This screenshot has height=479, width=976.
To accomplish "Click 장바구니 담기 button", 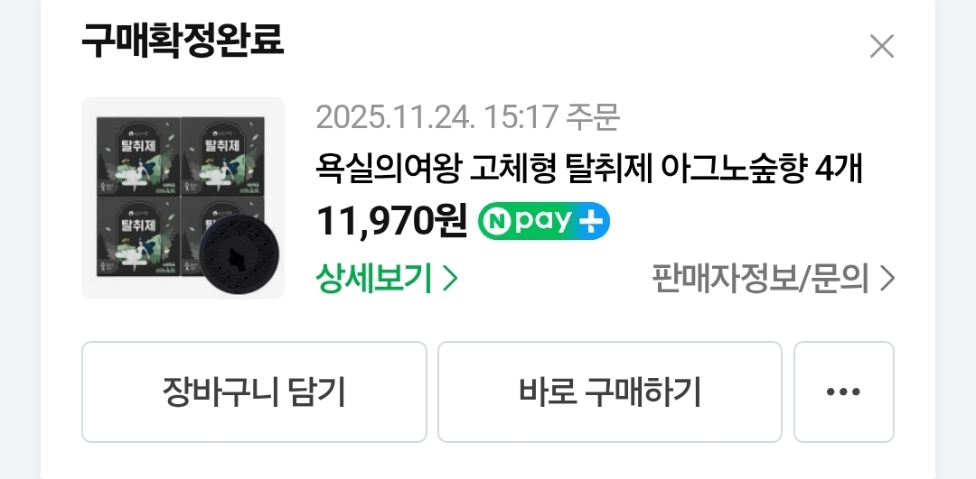I will 254,391.
